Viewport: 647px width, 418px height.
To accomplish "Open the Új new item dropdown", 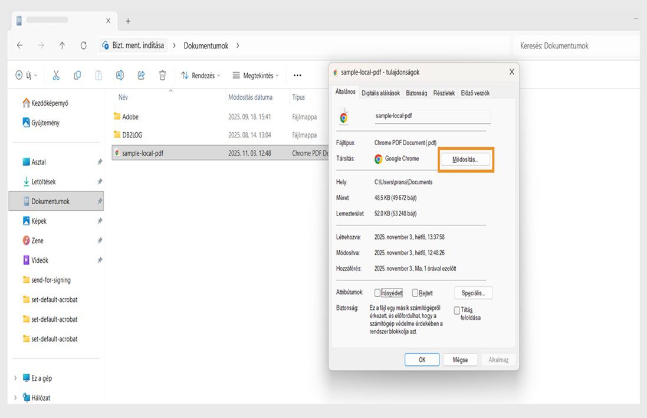I will (x=26, y=75).
